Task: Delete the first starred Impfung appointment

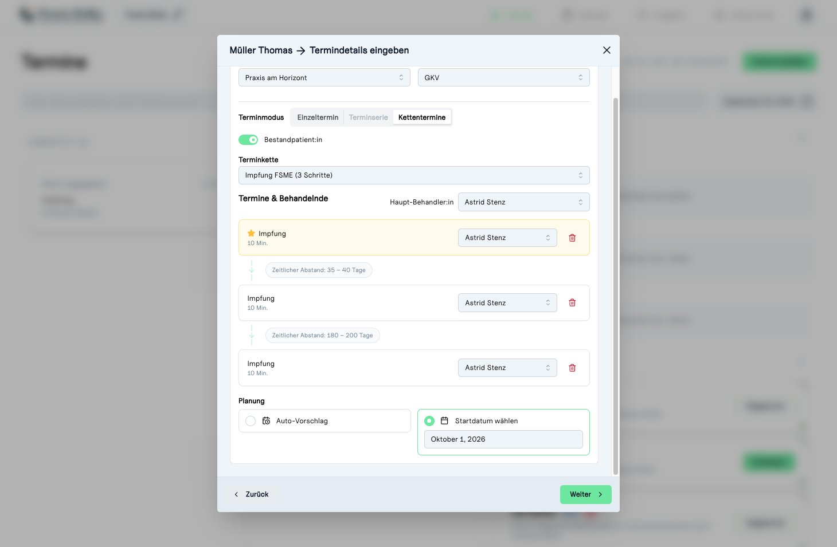Action: 572,238
